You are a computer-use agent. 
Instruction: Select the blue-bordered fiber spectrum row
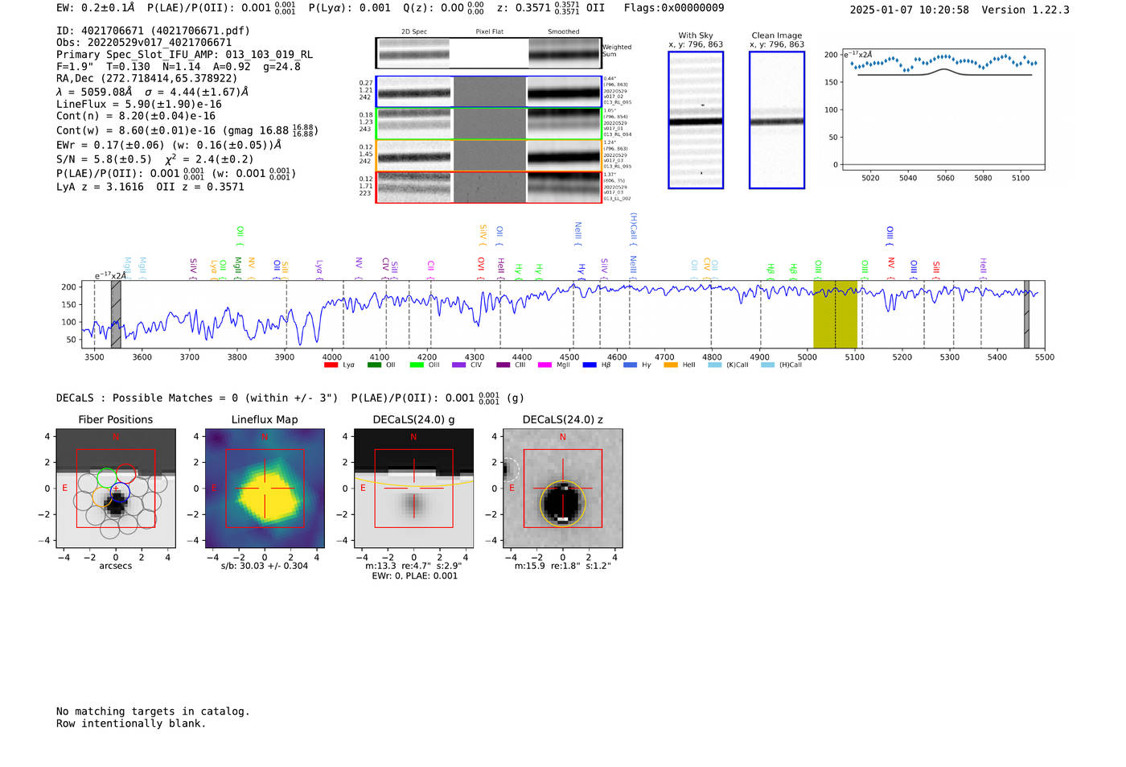(x=488, y=92)
